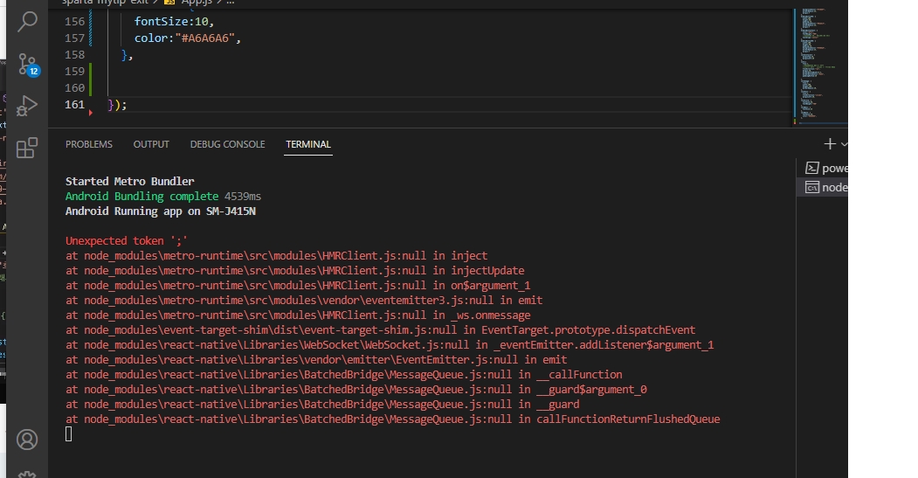Click line number 161 in gutter
This screenshot has height=478, width=918.
75,104
